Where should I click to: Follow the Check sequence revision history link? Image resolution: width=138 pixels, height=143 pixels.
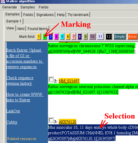point(20,81)
